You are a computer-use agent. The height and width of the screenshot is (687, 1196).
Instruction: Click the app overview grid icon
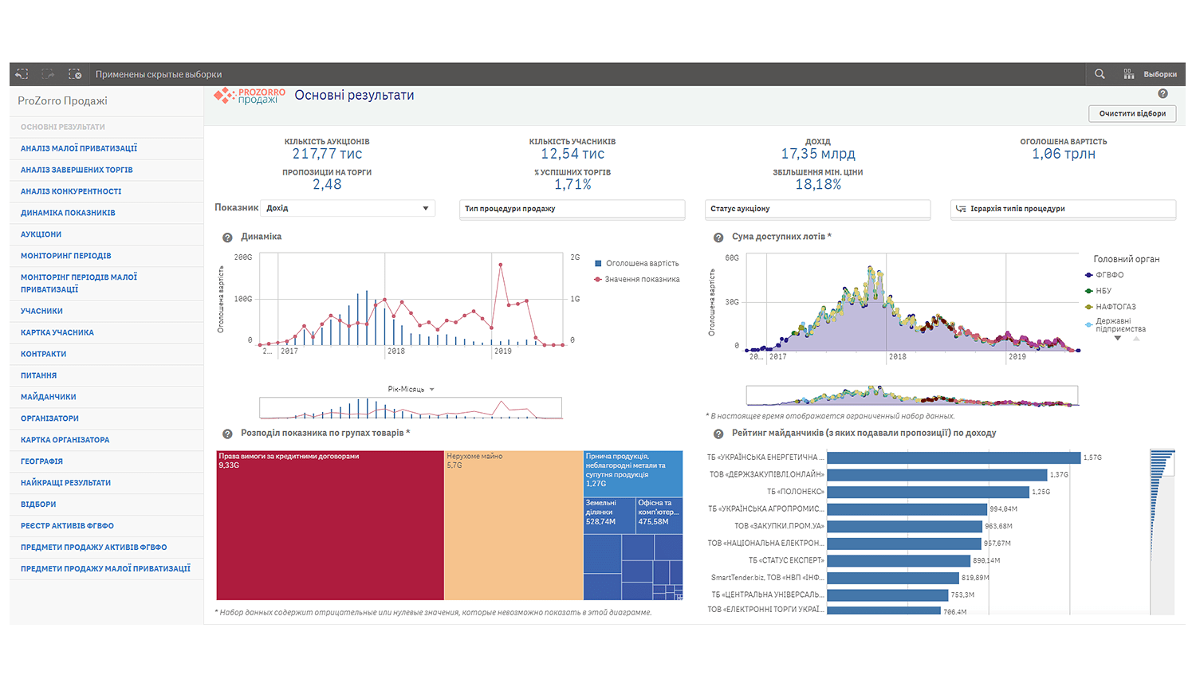click(x=1128, y=73)
